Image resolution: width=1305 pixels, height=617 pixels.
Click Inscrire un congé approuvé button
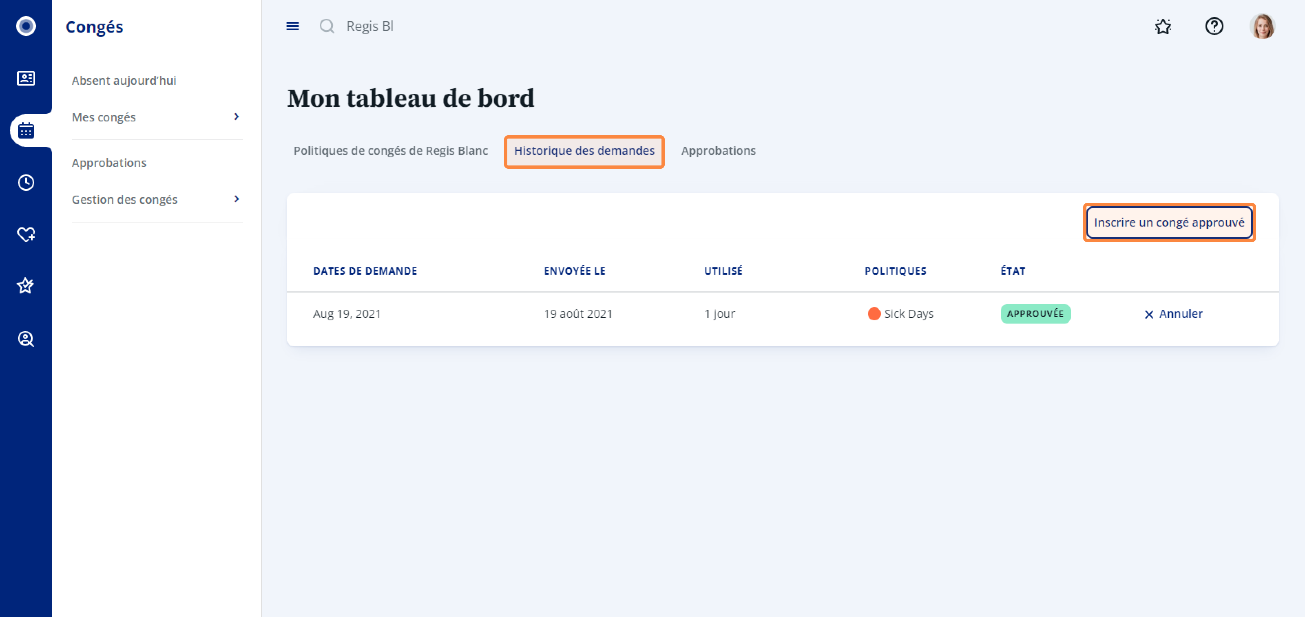click(1169, 223)
